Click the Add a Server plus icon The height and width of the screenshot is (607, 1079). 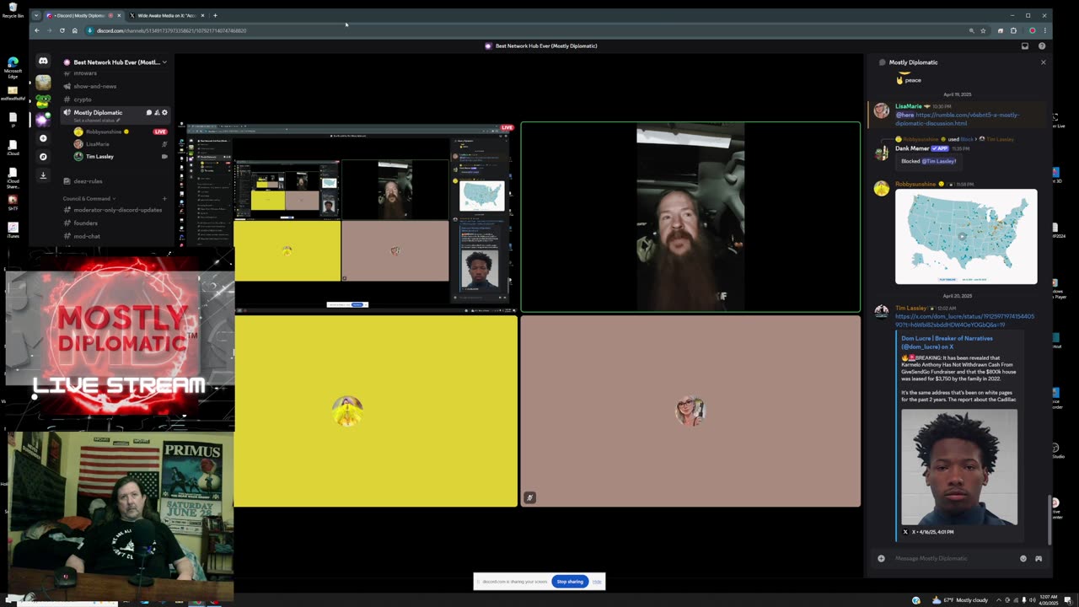[43, 138]
